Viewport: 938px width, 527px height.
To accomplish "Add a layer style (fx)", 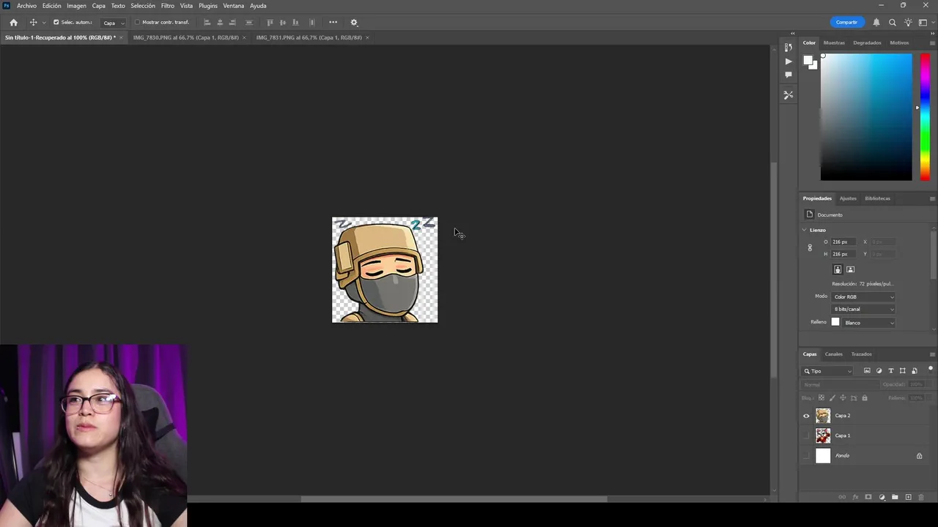I will point(855,497).
